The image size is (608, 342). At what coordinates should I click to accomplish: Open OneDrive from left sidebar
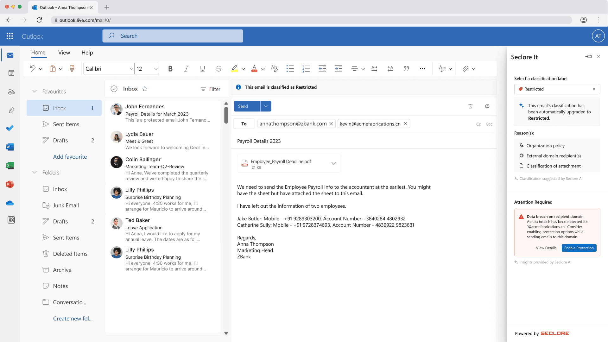[x=10, y=203]
